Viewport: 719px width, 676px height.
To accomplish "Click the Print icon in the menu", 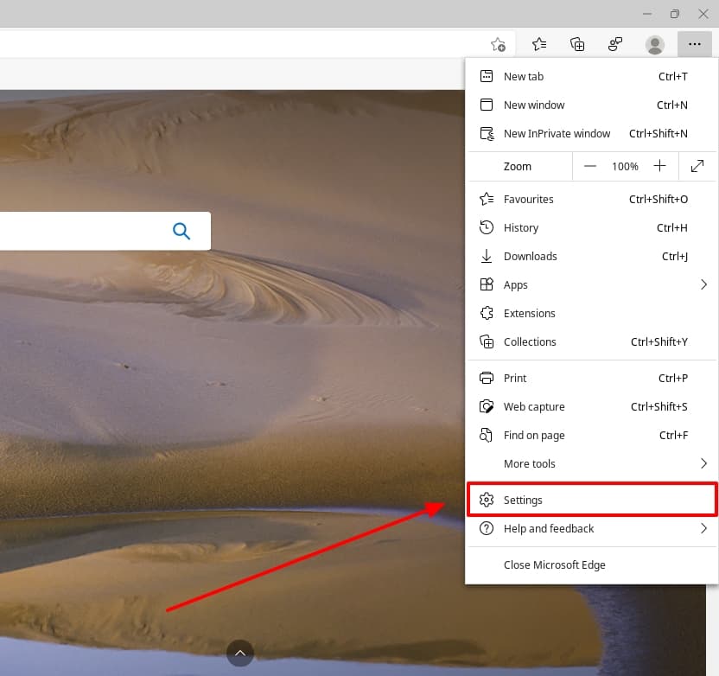I will click(487, 378).
